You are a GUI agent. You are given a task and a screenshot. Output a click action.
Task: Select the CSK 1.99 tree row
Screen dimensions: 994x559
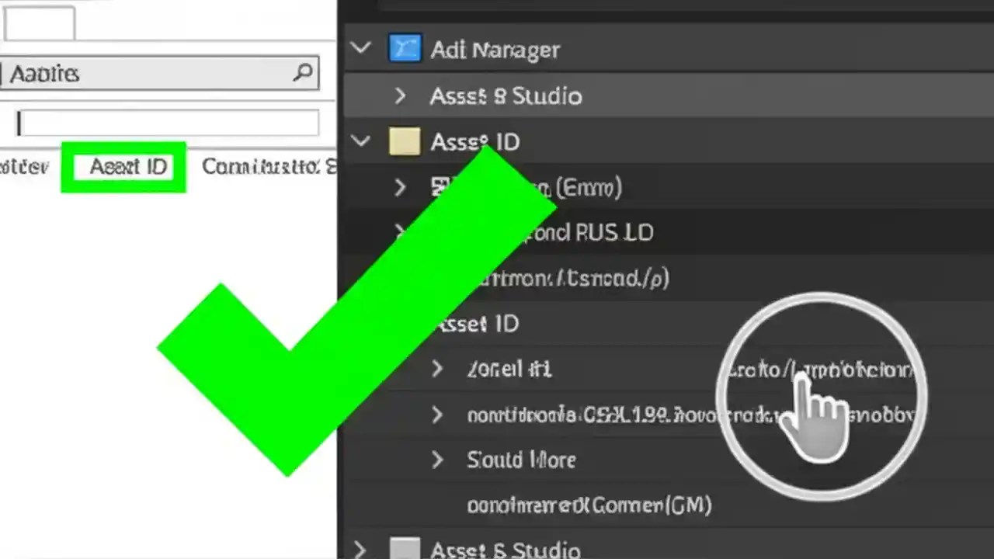tap(582, 415)
